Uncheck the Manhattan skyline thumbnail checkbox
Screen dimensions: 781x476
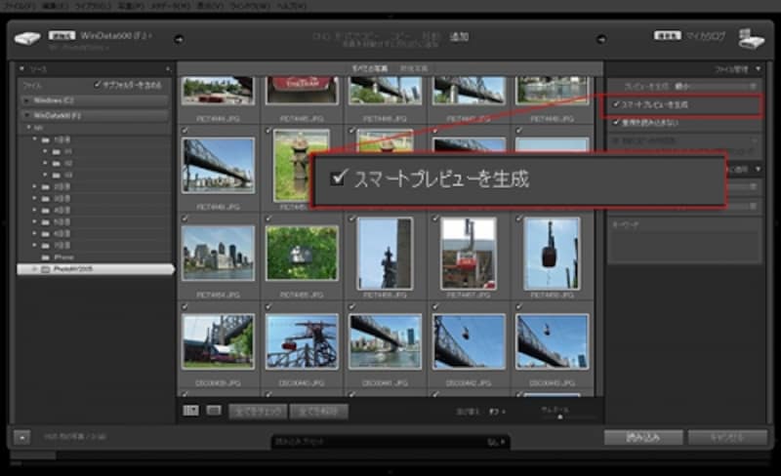point(185,219)
